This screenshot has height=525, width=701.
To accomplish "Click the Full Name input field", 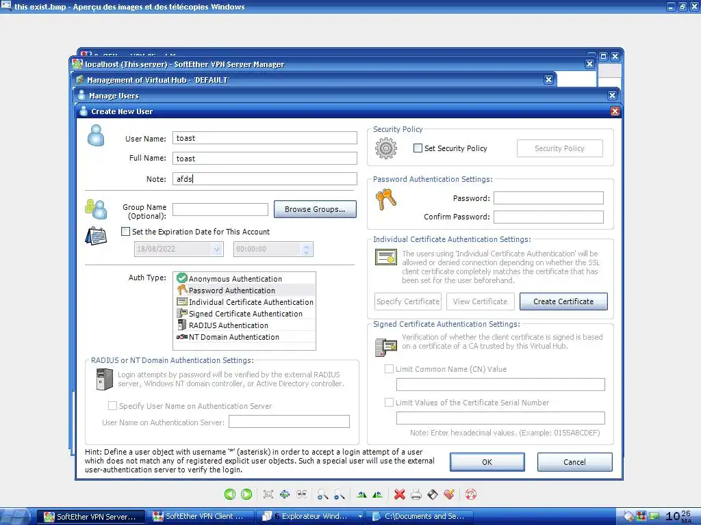I will (265, 159).
